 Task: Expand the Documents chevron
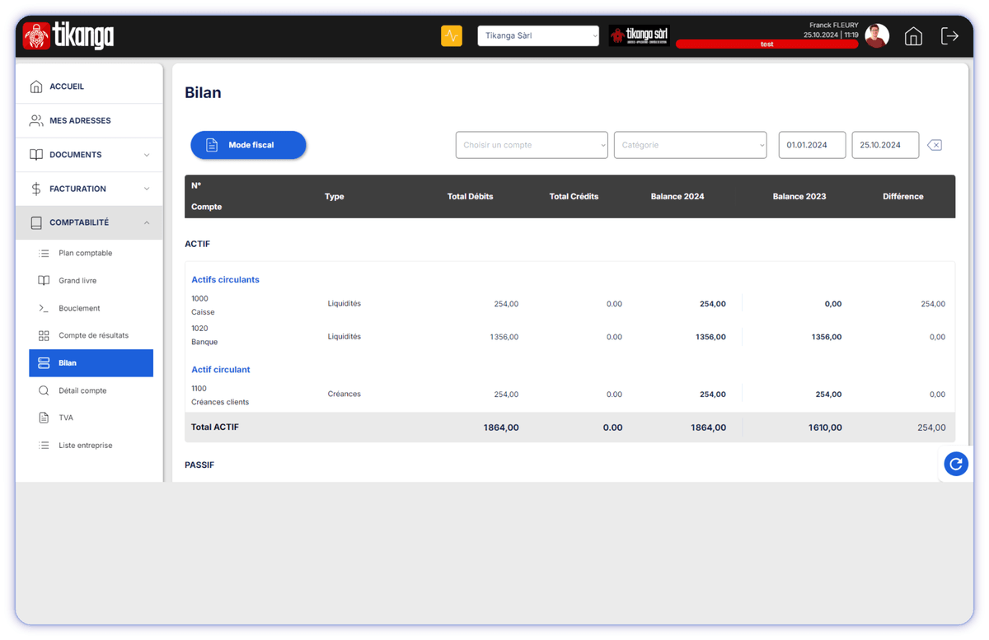coord(147,155)
